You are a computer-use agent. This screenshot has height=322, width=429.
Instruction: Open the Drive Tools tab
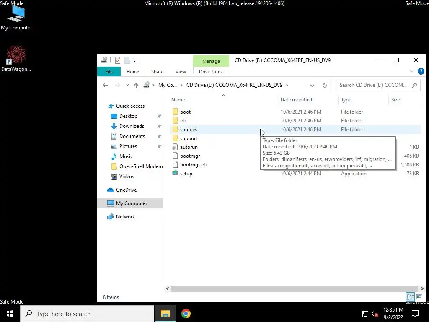click(211, 72)
